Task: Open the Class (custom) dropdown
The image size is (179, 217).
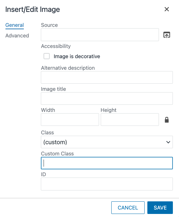Action: click(x=107, y=142)
